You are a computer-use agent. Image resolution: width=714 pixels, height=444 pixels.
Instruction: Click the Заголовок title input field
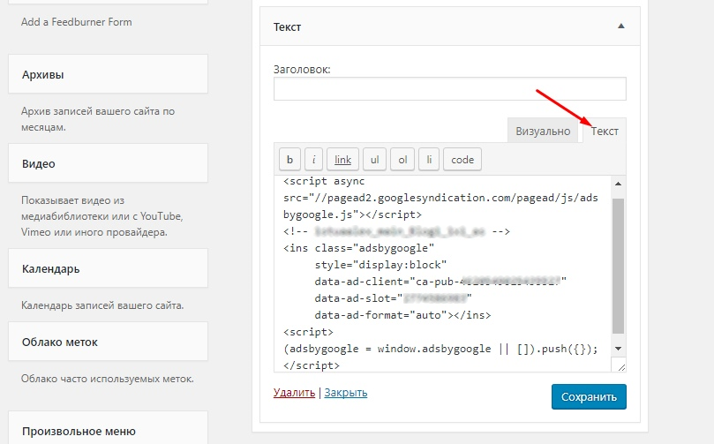click(x=449, y=89)
